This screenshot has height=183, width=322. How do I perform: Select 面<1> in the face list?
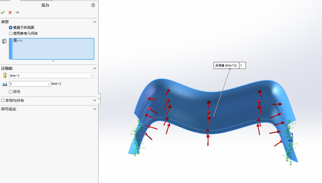tap(18, 41)
